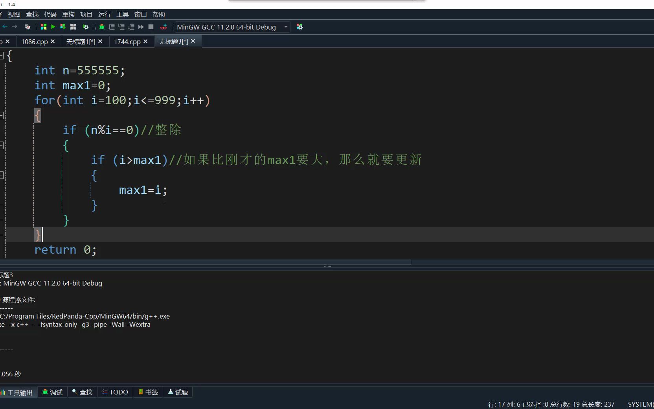Close the 无标题3[*] tab
This screenshot has height=409, width=654.
pos(193,41)
